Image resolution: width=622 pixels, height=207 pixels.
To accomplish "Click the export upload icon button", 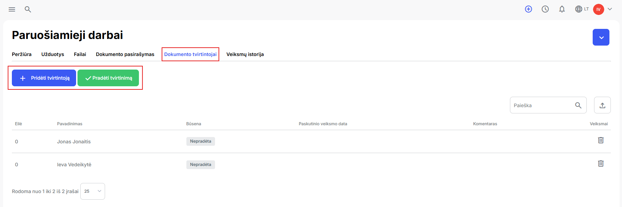I will tap(602, 105).
